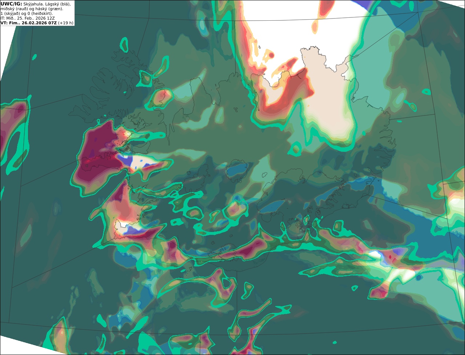465x355 pixels.
Task: Select the word 'Skýjahula' in the legend
Action: (33, 4)
